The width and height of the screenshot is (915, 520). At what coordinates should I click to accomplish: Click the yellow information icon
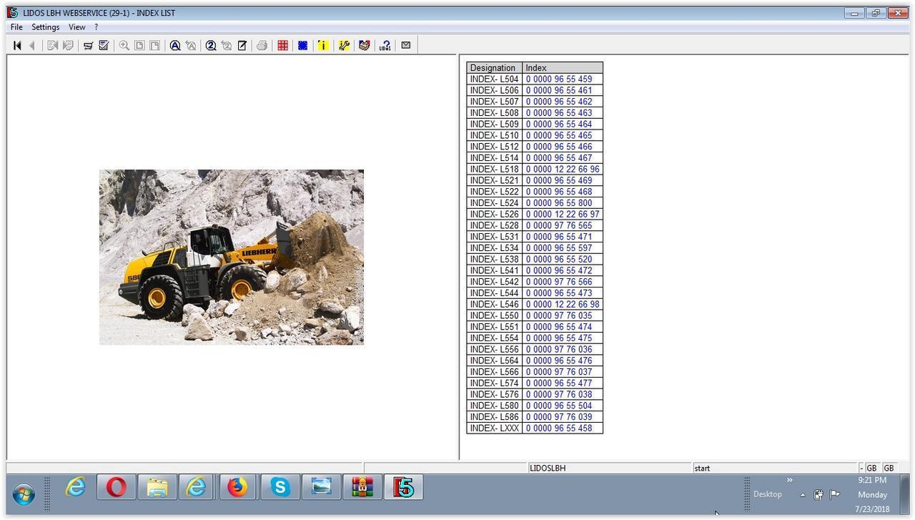pos(322,45)
